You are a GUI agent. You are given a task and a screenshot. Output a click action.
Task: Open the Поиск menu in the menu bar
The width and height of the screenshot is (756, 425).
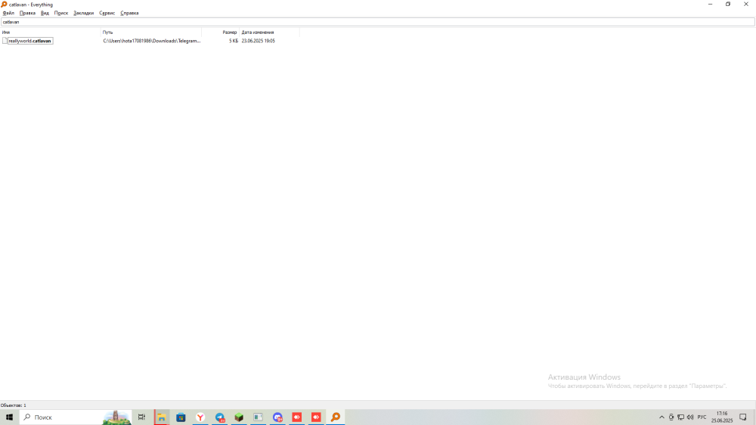pyautogui.click(x=61, y=13)
